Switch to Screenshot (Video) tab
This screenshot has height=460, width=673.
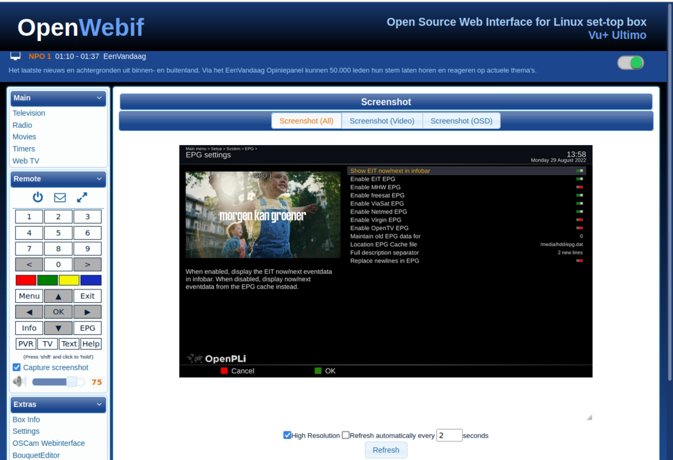click(x=382, y=120)
